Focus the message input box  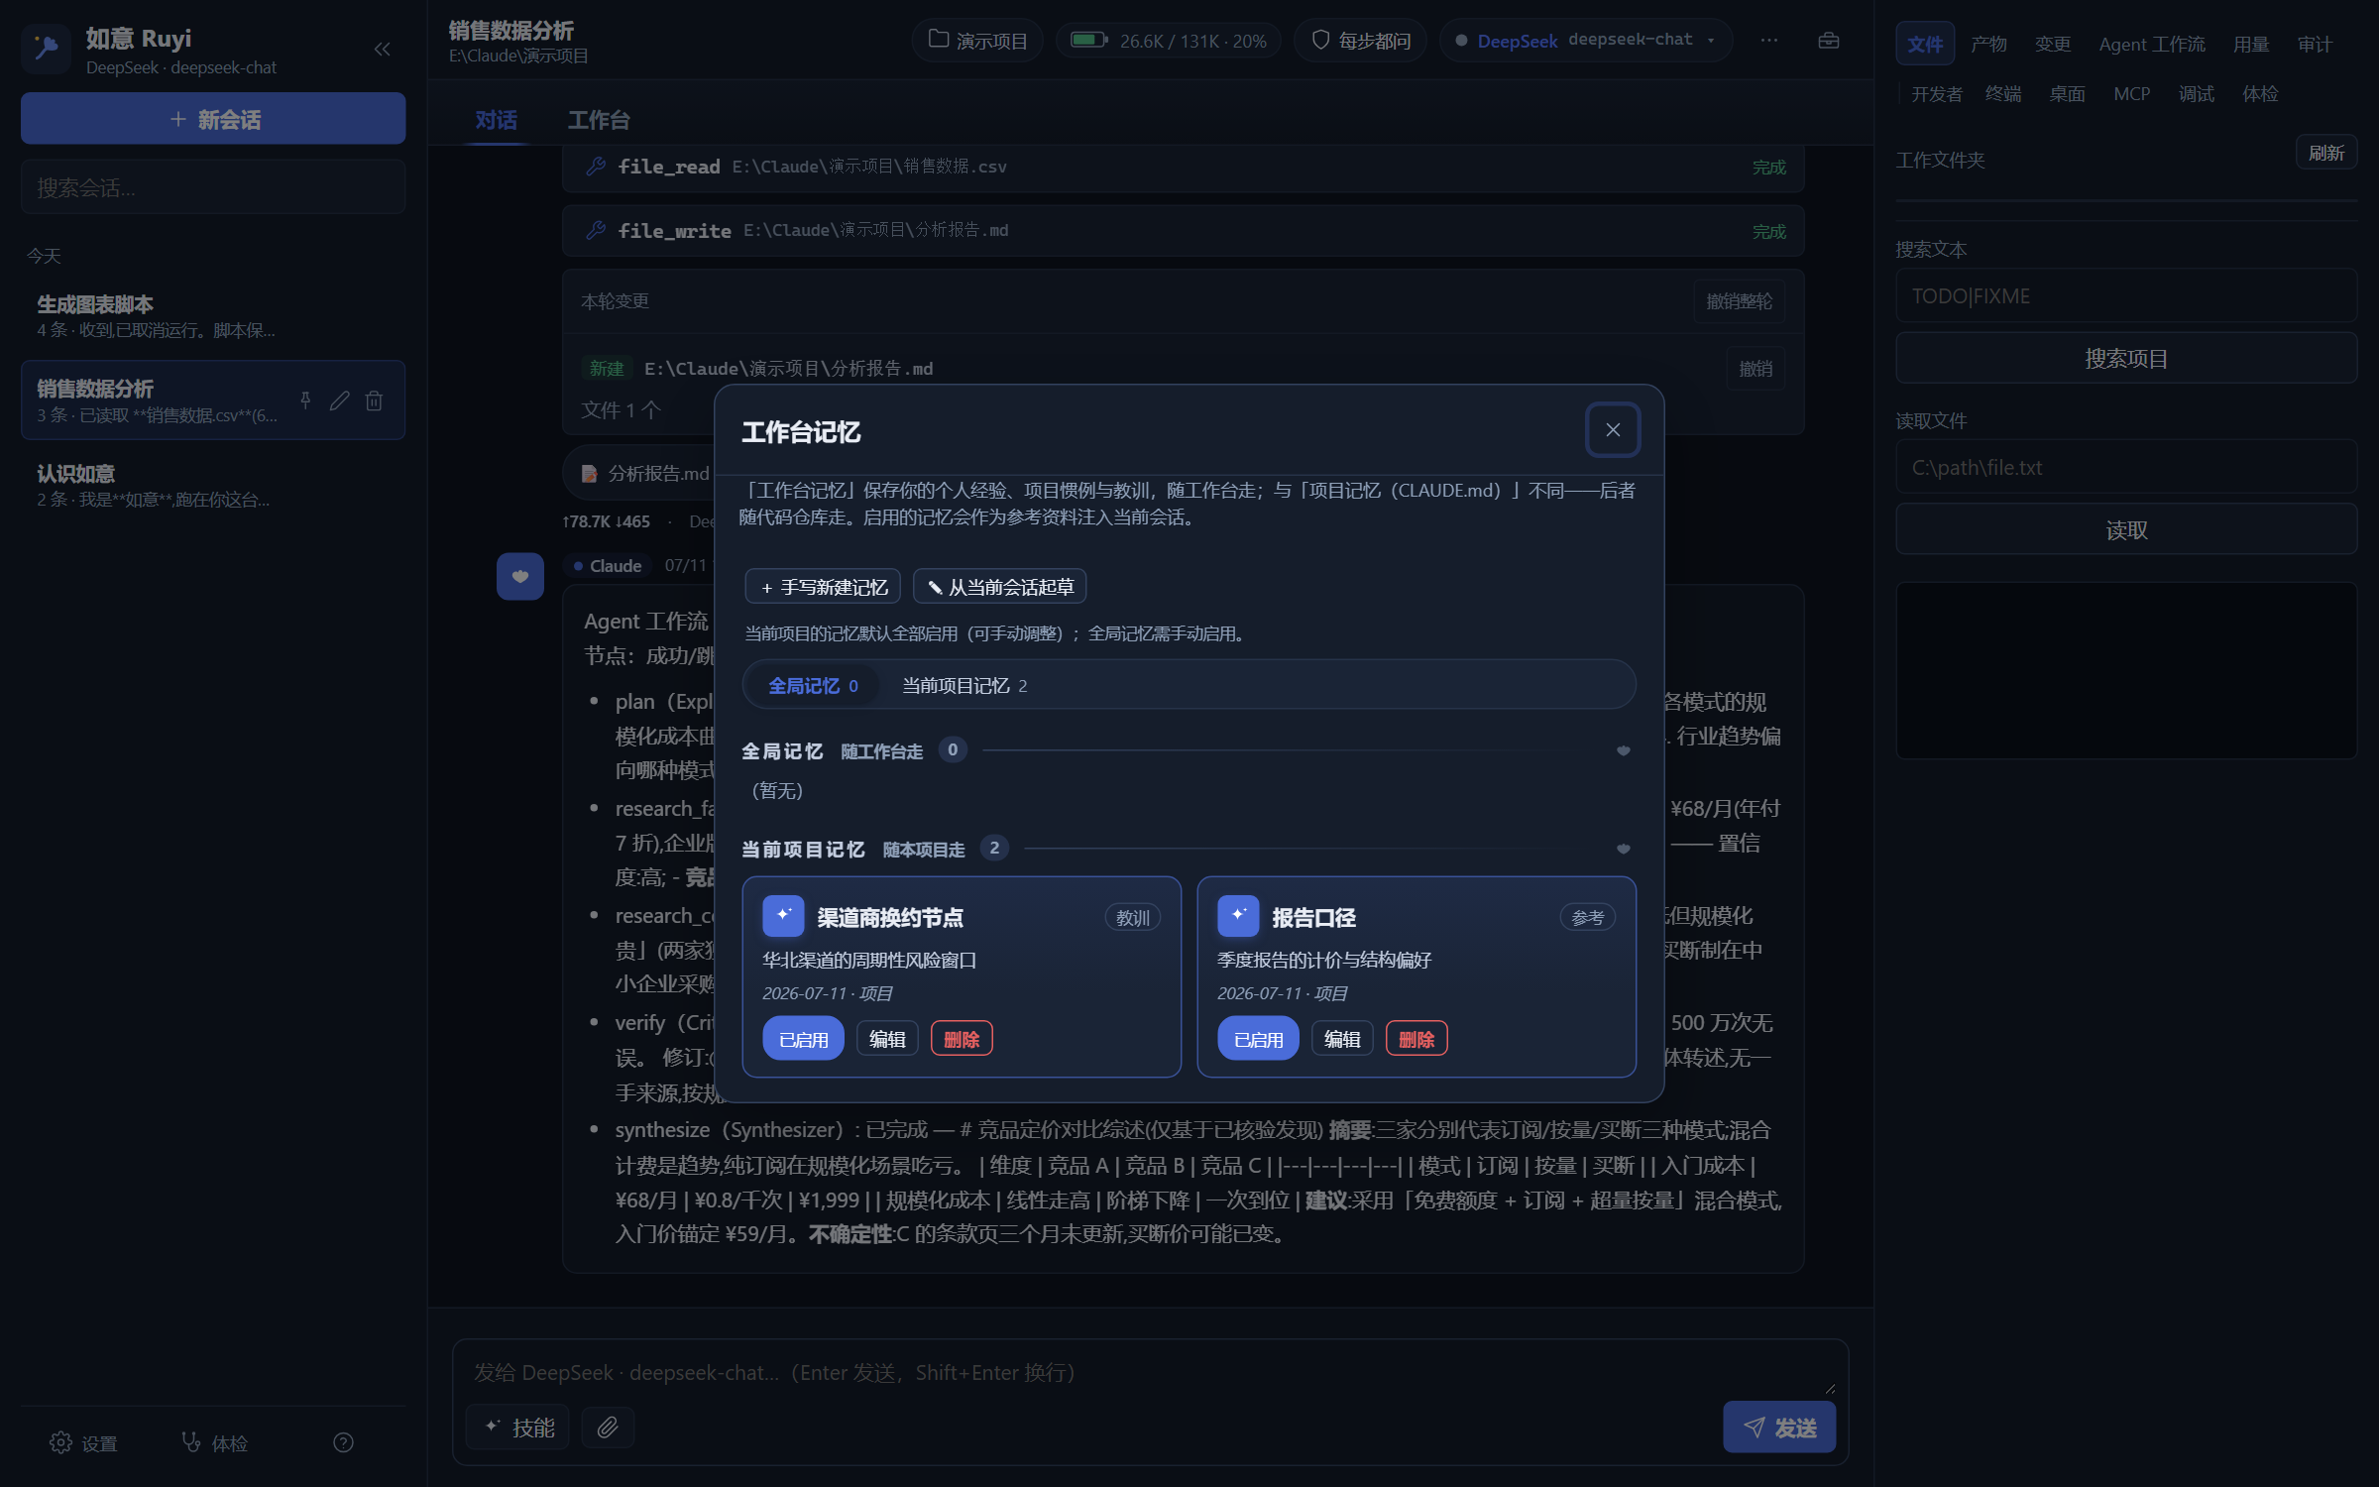coord(1150,1372)
